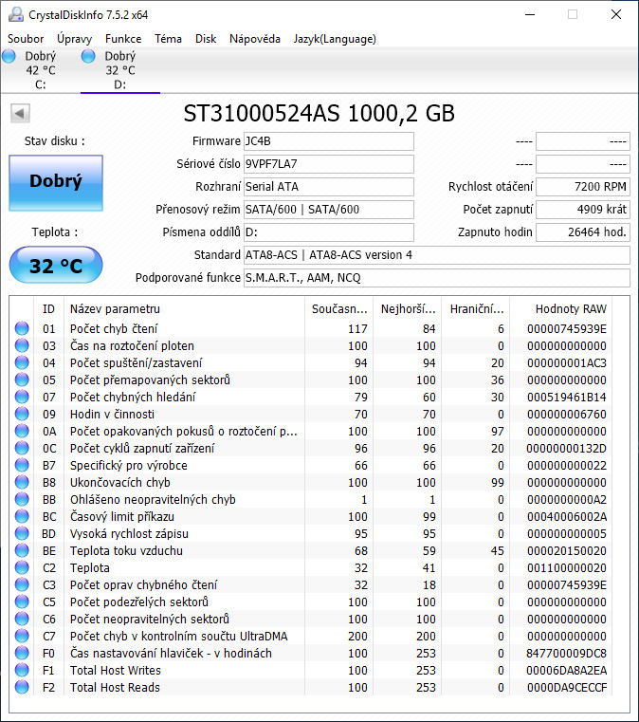Click status orb beside Hodin v činnosti
The width and height of the screenshot is (639, 722).
(x=22, y=415)
